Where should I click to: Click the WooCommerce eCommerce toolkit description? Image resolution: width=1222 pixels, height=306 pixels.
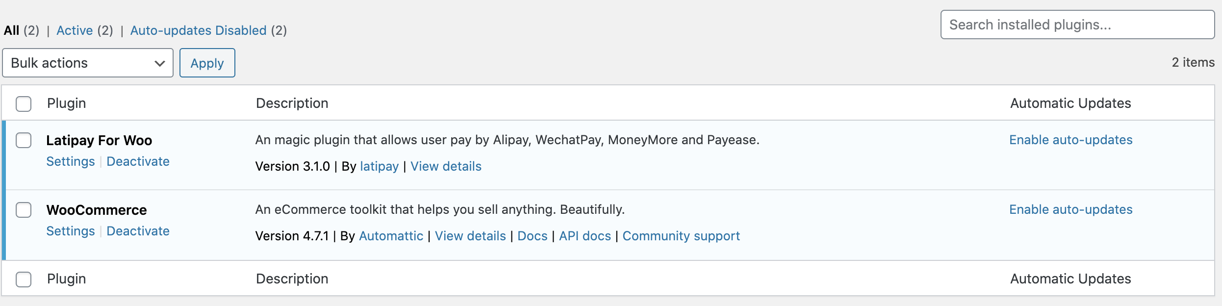pos(440,209)
